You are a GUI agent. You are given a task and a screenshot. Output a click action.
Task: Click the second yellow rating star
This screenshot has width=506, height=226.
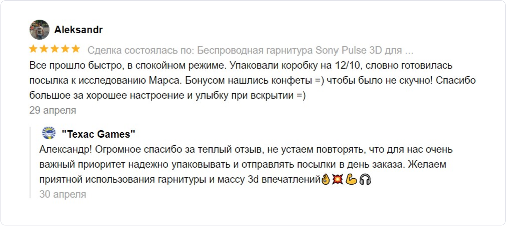tap(44, 49)
